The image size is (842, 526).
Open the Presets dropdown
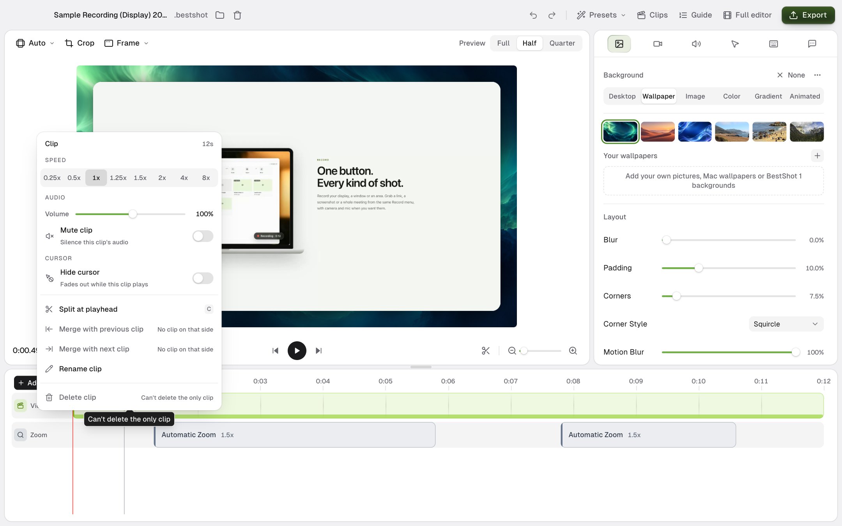pyautogui.click(x=601, y=15)
